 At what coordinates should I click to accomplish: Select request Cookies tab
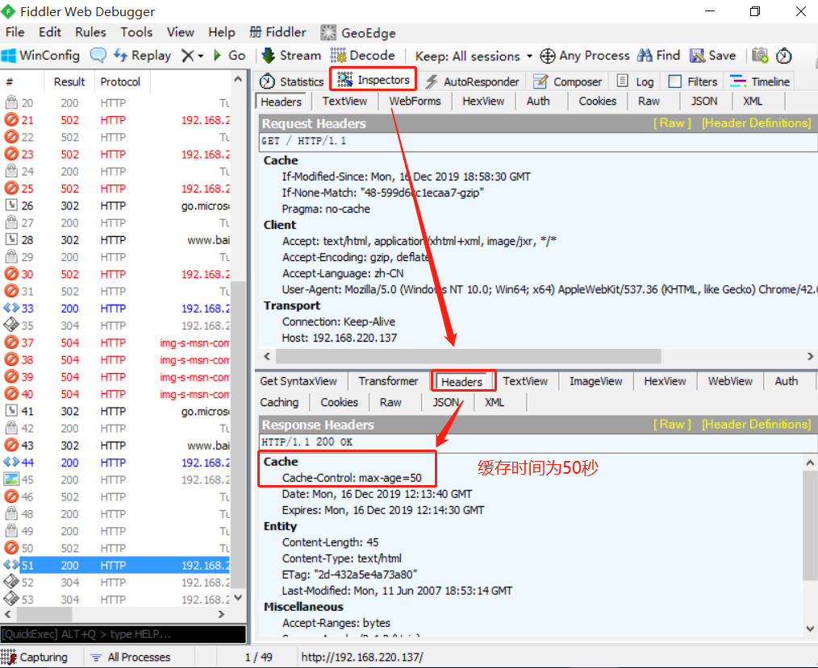pos(597,101)
